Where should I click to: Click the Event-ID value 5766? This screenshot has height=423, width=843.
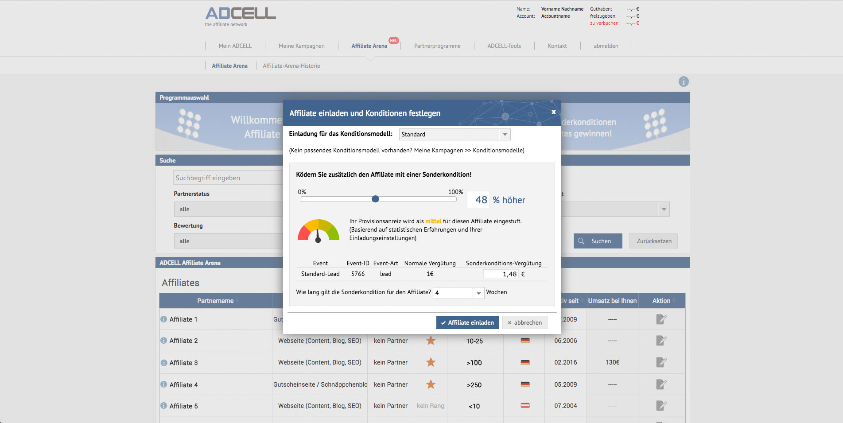pyautogui.click(x=358, y=274)
